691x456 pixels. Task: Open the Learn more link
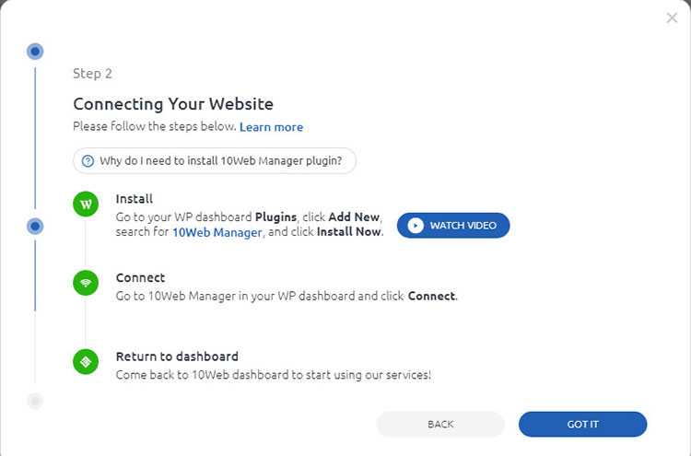point(271,127)
